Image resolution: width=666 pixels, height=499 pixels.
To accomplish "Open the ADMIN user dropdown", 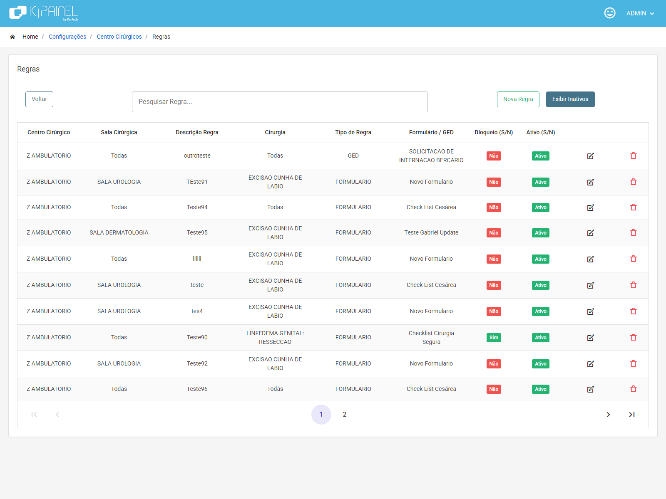I will click(x=640, y=13).
